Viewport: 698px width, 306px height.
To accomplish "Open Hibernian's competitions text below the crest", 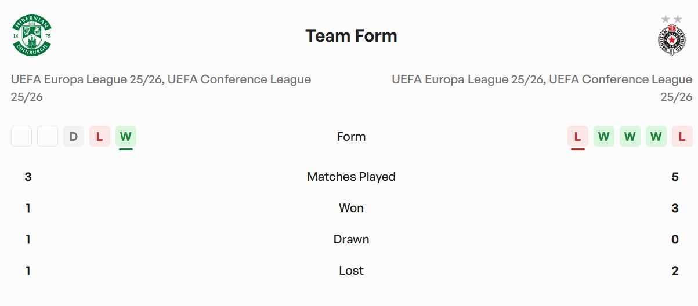I will (161, 88).
